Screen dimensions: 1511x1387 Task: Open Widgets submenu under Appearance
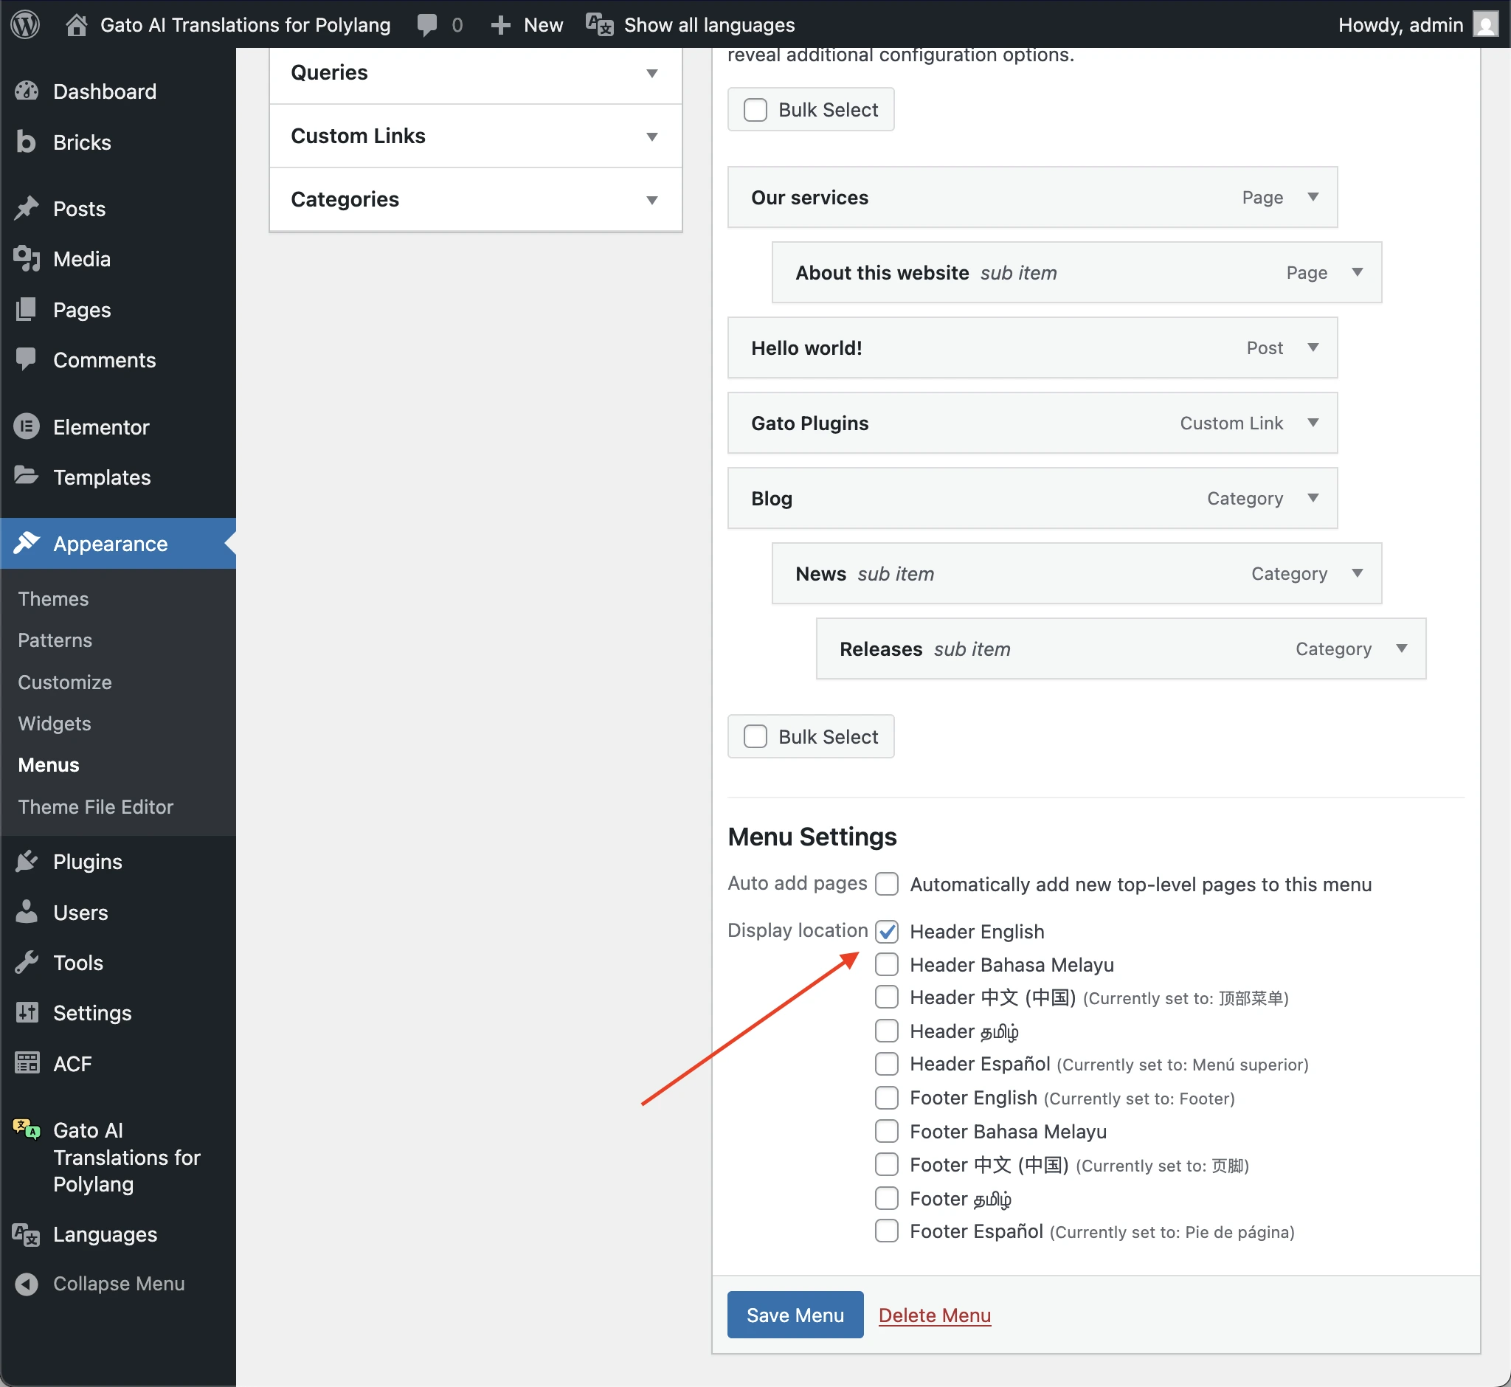[54, 724]
